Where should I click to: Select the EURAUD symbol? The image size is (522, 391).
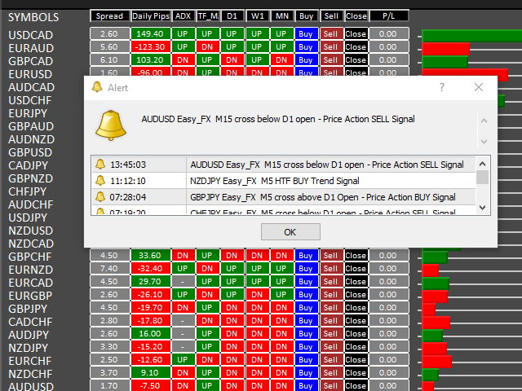[31, 48]
